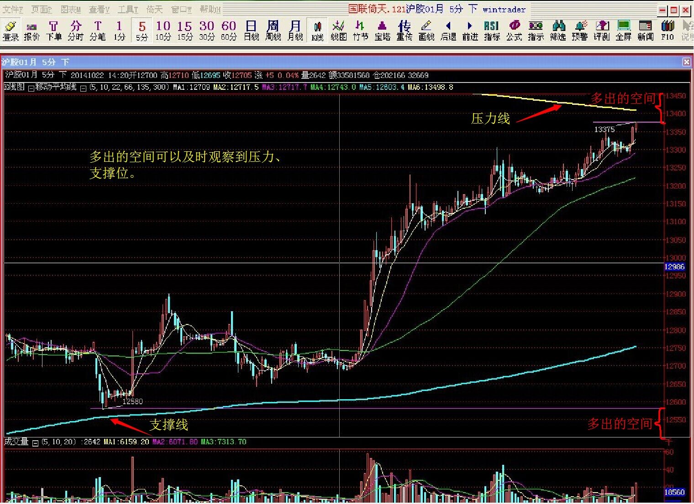Activate the 画线 draw line tool
The width and height of the screenshot is (694, 504).
[x=426, y=31]
